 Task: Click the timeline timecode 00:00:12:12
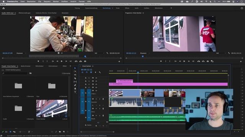click(x=87, y=70)
